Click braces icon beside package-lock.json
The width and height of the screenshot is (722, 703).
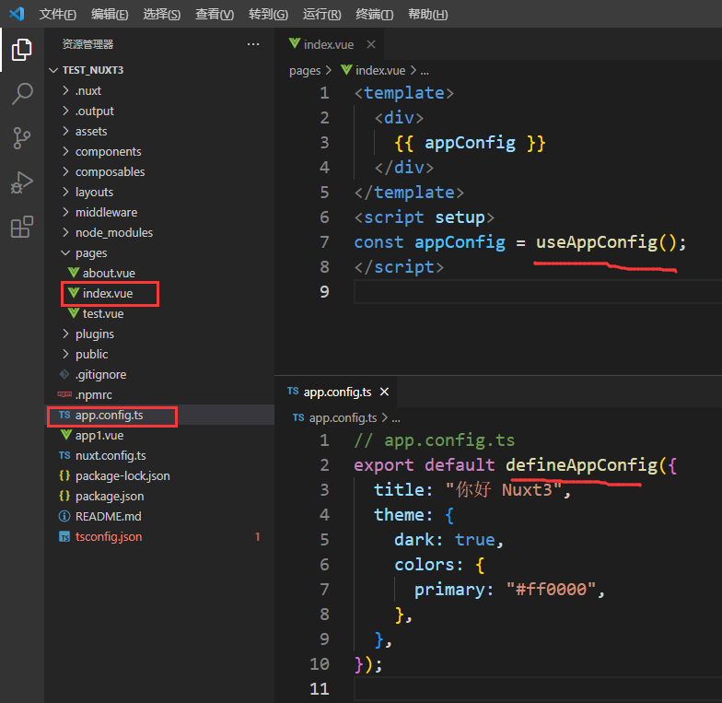click(64, 475)
